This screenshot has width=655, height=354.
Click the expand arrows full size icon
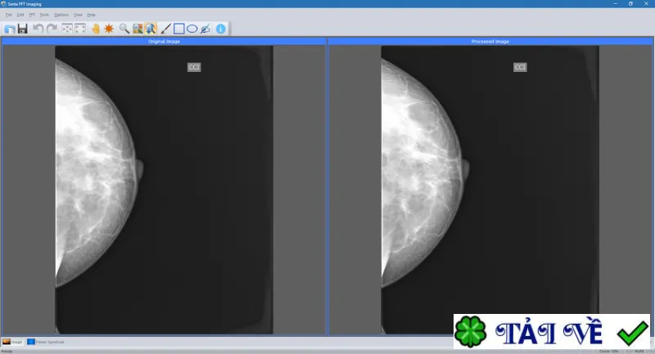click(x=80, y=29)
